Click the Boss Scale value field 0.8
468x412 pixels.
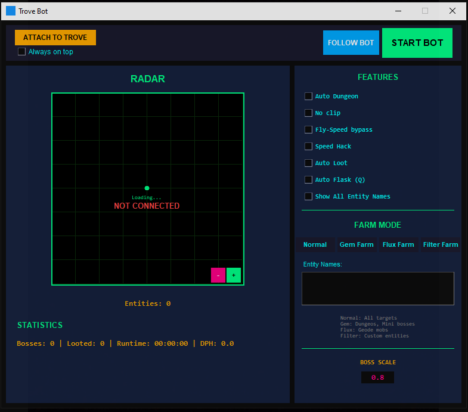click(377, 377)
